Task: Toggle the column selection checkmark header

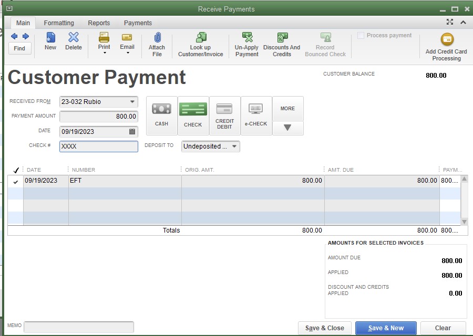Action: coord(15,170)
